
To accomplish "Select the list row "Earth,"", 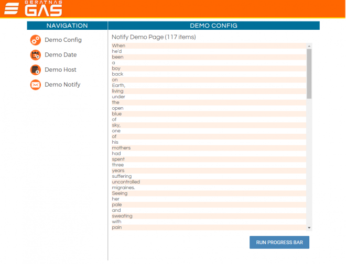I will point(209,85).
